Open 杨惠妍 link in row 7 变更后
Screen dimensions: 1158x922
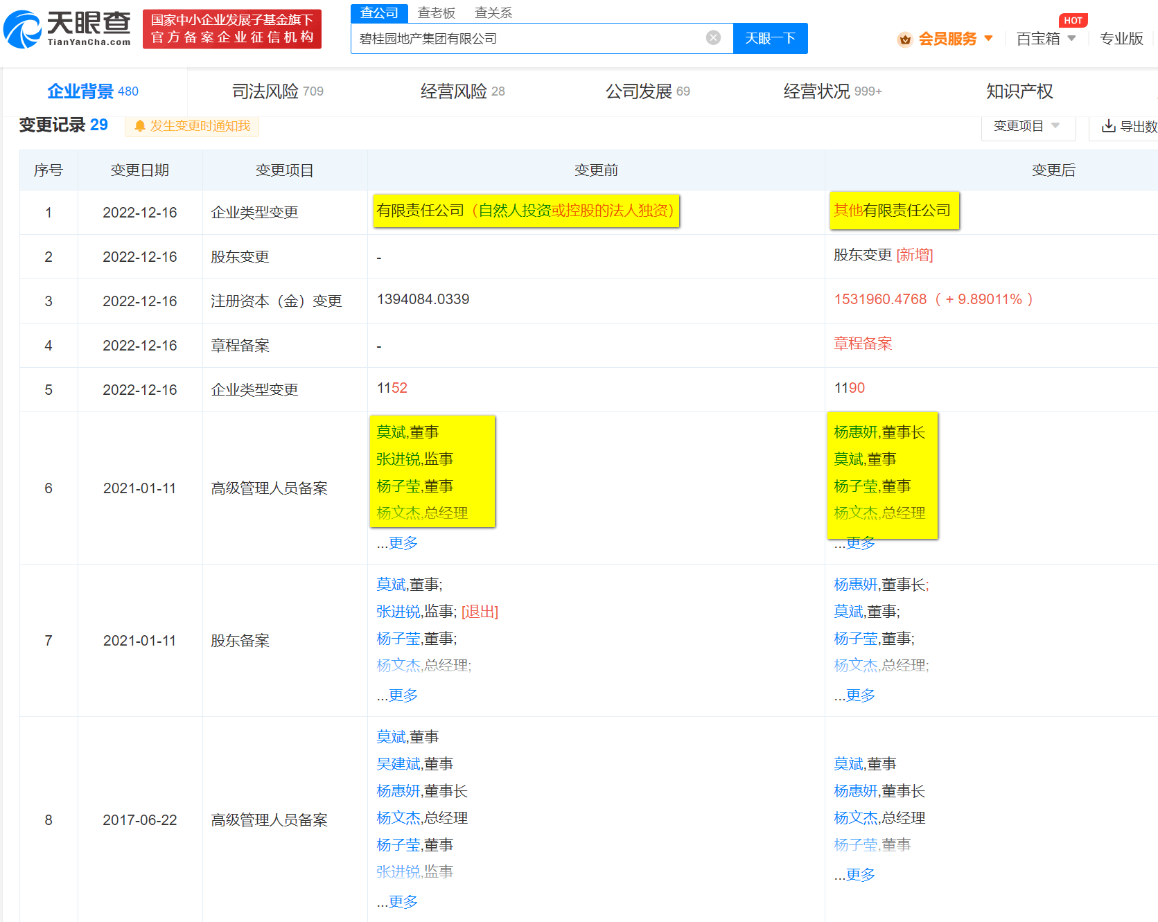pyautogui.click(x=856, y=585)
